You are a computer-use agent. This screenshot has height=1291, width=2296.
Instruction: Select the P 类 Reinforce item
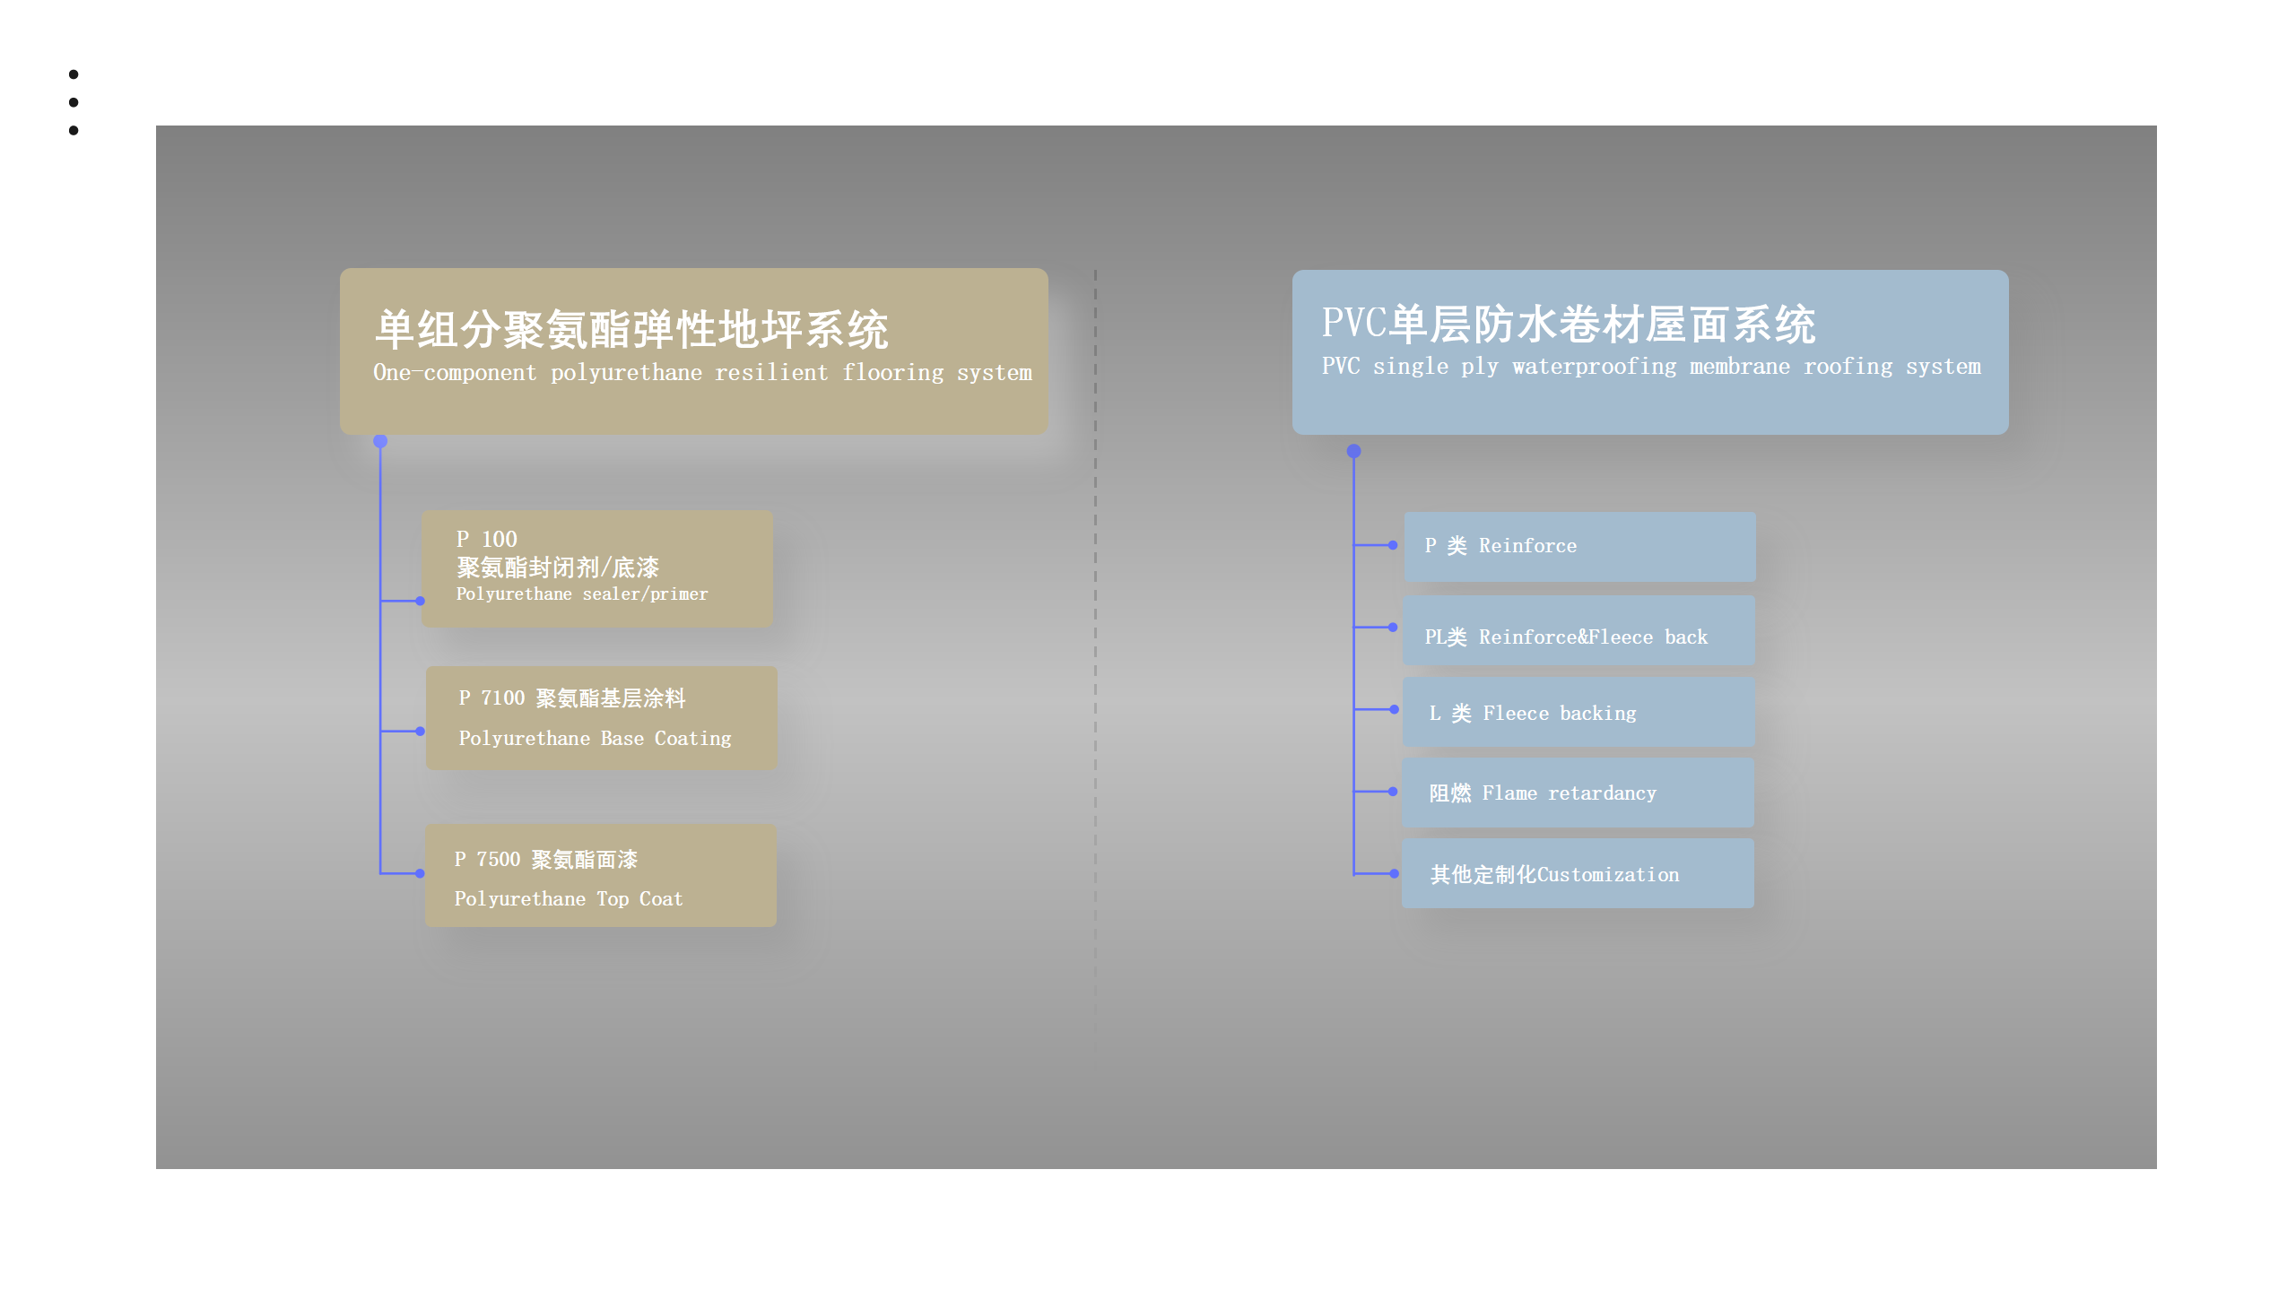click(x=1578, y=546)
